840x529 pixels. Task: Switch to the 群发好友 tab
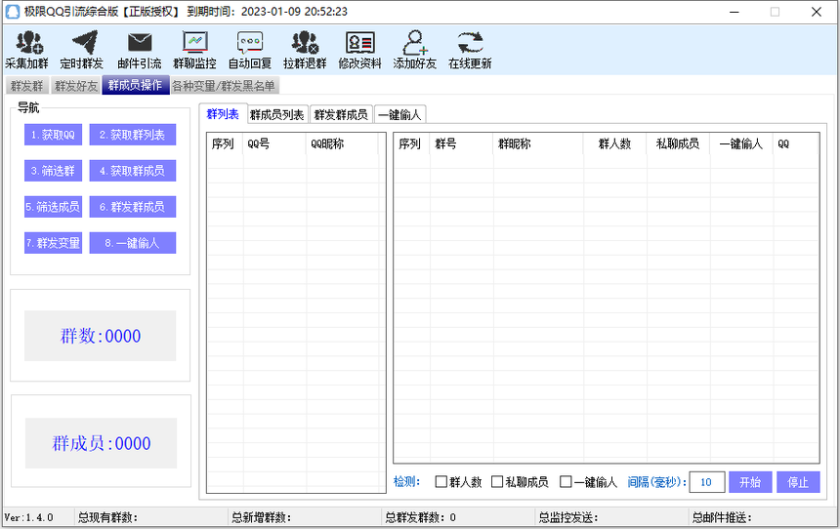pos(76,86)
